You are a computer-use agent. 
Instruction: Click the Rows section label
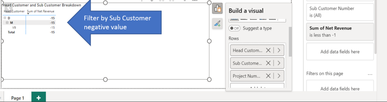coord(234,39)
